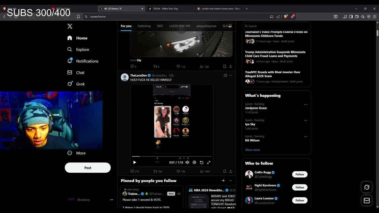Screen dimensions: 379x213
Task: Open account menu next to @wixkory
Action: (x=112, y=200)
